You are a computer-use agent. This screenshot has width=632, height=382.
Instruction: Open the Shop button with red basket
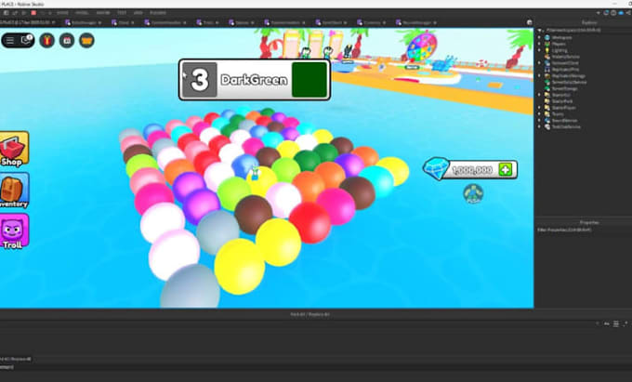tap(13, 149)
